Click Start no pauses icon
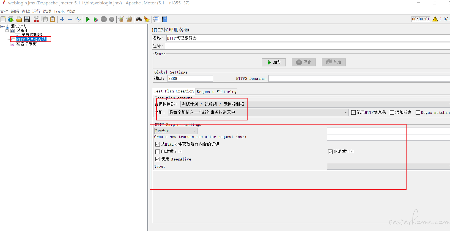 pos(95,19)
